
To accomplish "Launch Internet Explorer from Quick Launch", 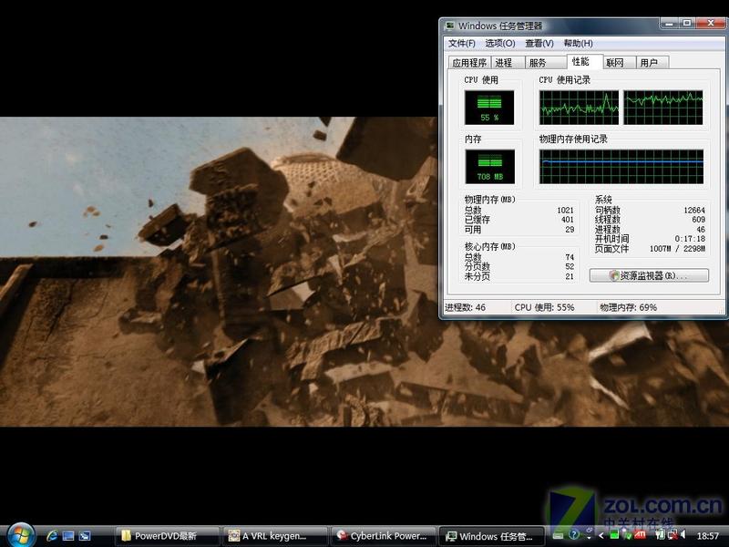I will (x=52, y=535).
